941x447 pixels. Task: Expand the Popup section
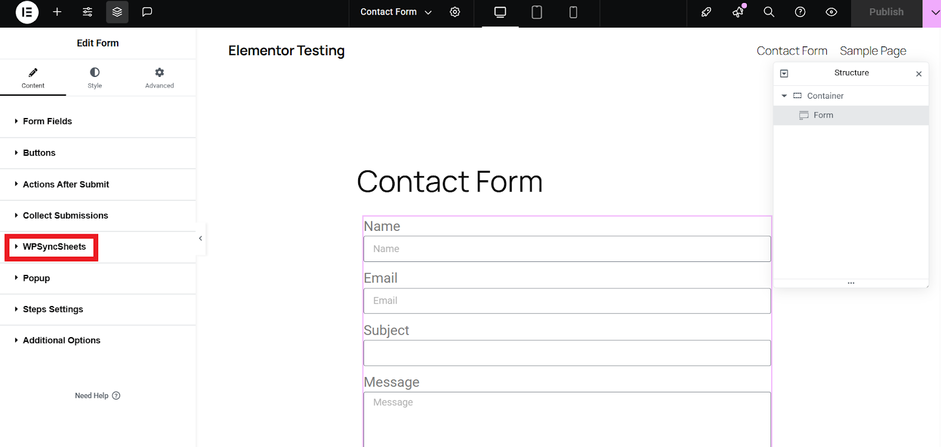tap(98, 278)
